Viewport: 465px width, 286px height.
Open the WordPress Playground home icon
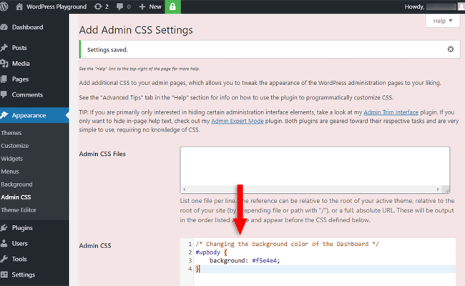19,6
